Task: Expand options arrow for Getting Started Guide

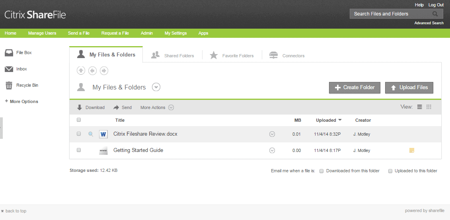Action: 272,150
